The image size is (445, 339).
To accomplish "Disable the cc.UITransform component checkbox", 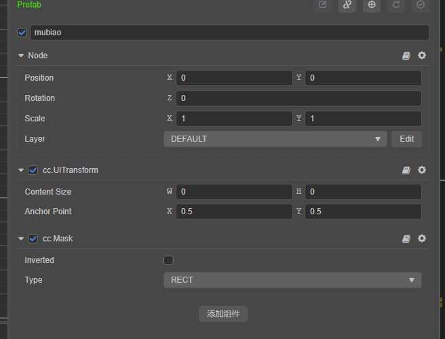I will coord(33,170).
